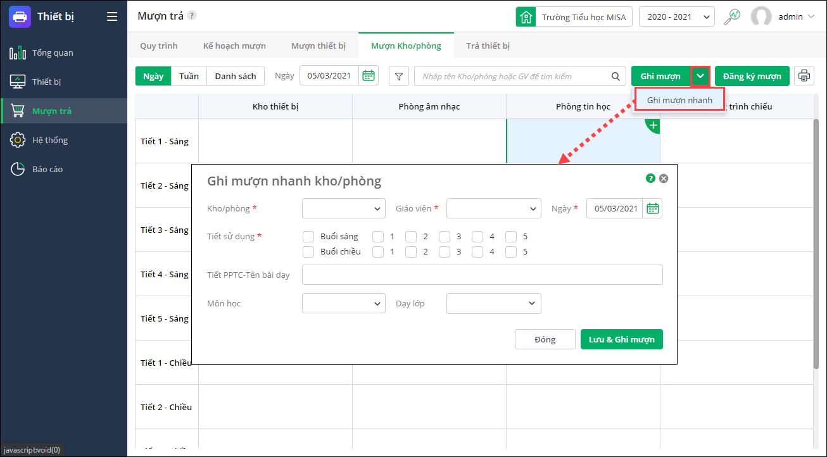Check period 2 in Buổi chiều row
827x457 pixels.
coord(411,252)
